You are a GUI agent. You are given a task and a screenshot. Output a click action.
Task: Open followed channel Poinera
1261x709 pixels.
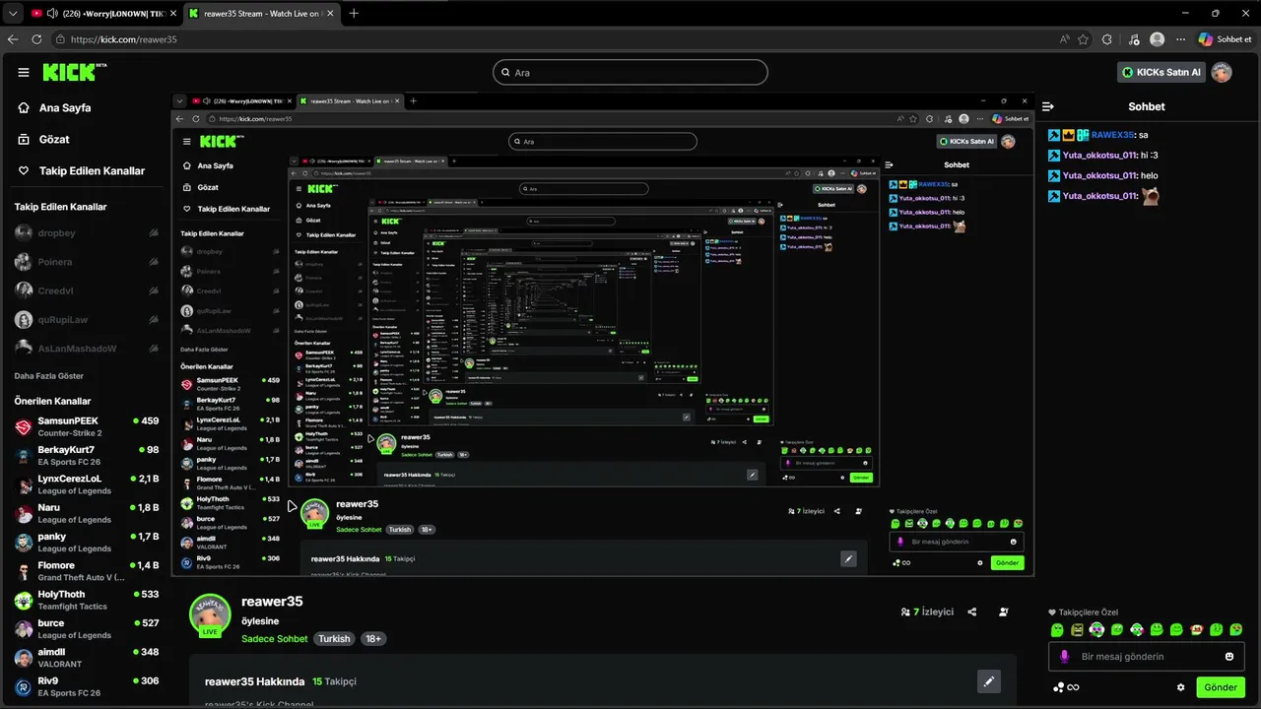87,262
